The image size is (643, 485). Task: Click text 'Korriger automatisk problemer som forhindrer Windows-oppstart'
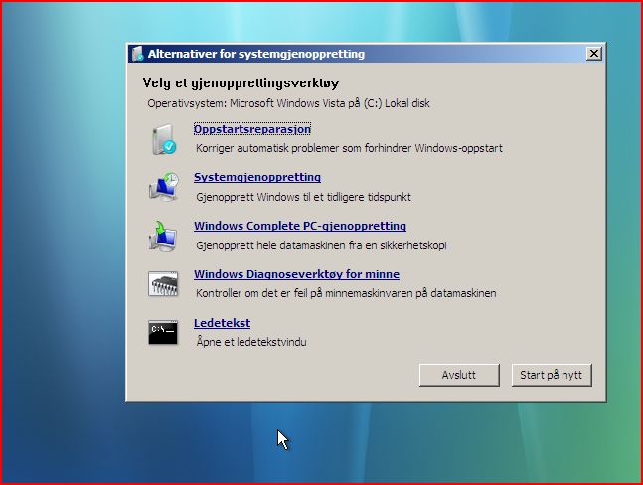click(x=349, y=148)
